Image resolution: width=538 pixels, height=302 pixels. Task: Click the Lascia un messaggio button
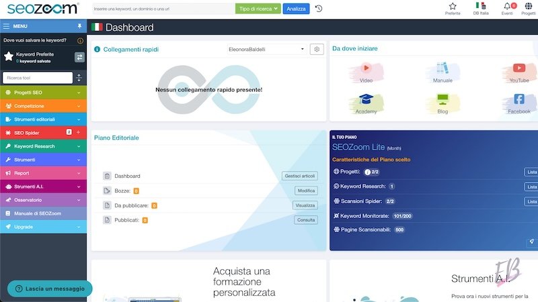tap(50, 289)
